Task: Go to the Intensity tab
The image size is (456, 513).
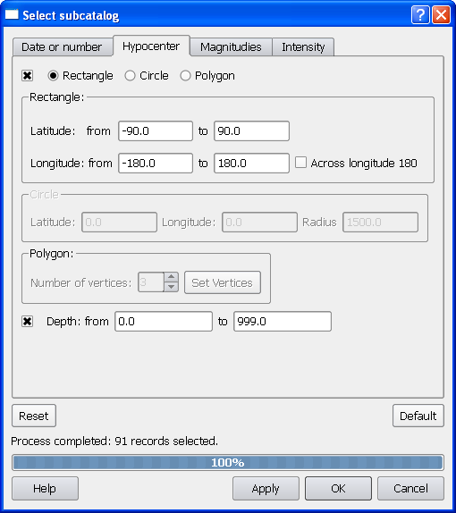Action: click(x=303, y=47)
